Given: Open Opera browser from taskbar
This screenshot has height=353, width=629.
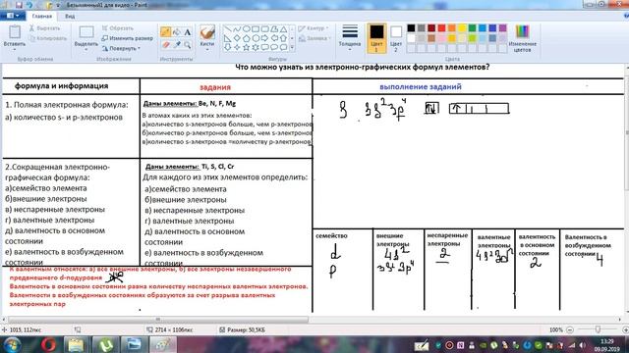Looking at the screenshot, I should pos(48,344).
